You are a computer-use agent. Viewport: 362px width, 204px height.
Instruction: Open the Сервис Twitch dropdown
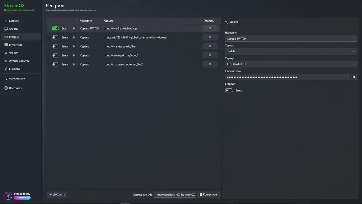pos(291,51)
